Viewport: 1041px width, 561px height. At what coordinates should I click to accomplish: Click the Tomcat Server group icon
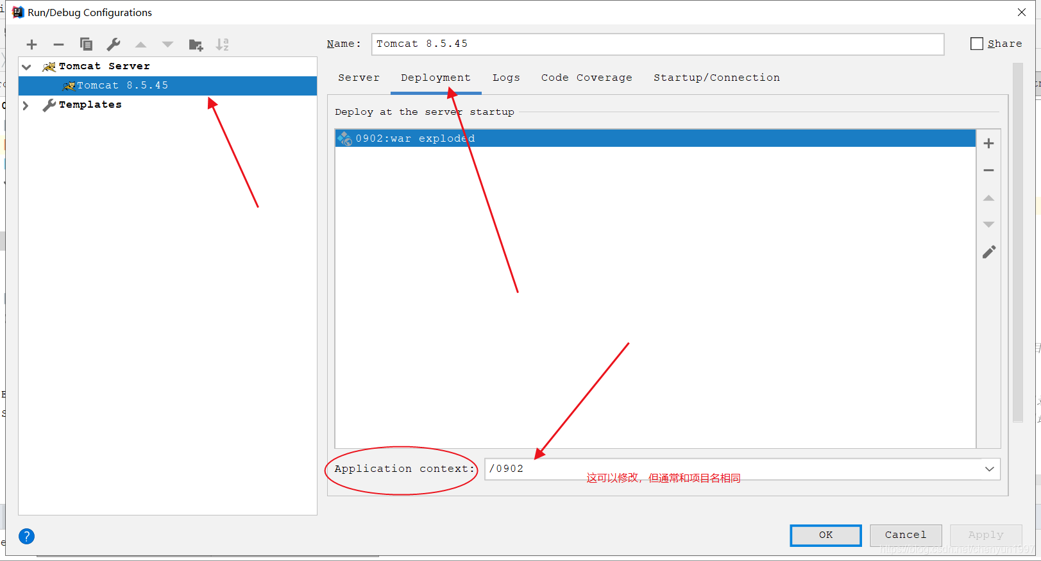[x=49, y=66]
